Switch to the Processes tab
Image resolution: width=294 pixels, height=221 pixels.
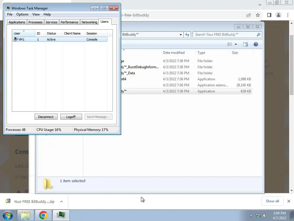coord(35,22)
